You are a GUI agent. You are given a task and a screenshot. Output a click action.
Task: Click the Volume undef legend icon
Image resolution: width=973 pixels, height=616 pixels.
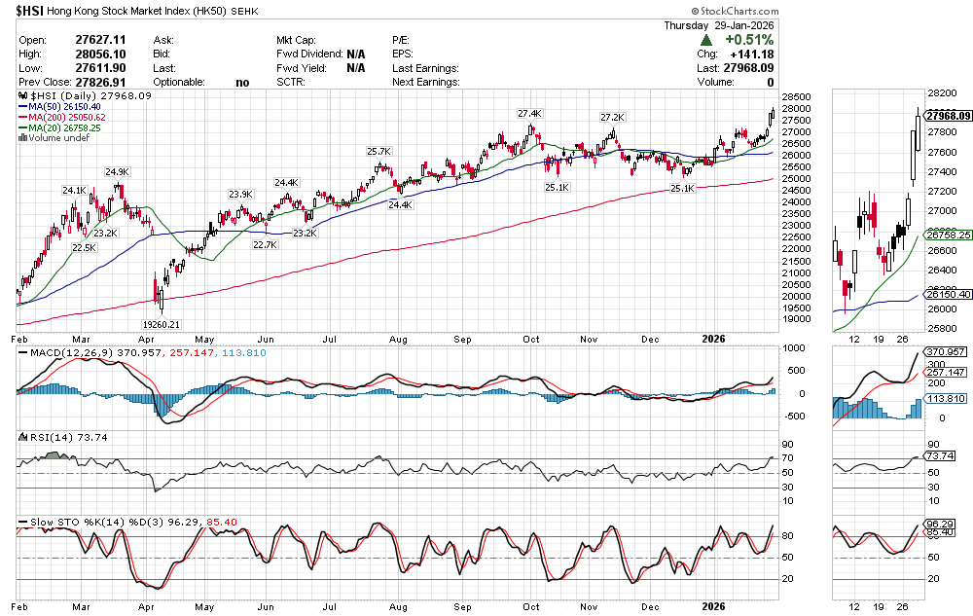click(x=22, y=138)
